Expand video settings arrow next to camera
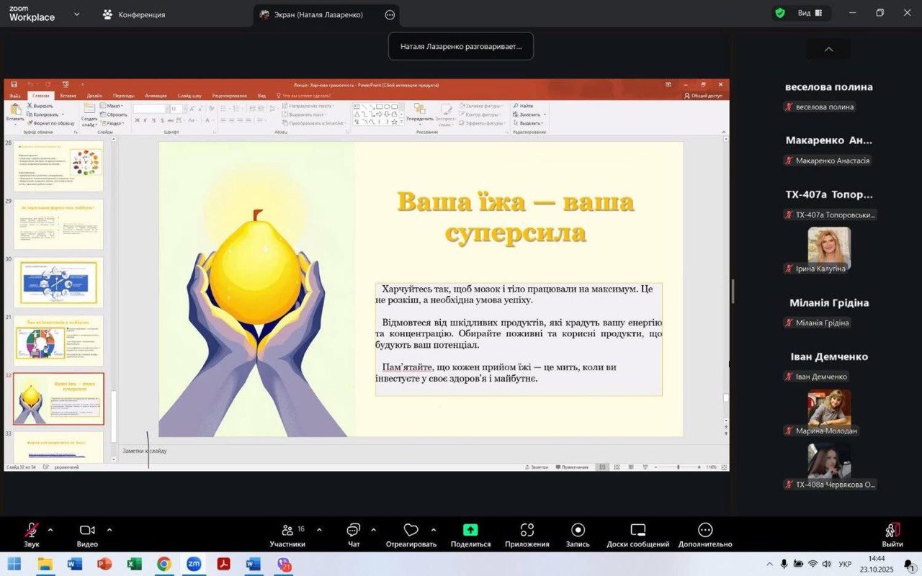Viewport: 922px width, 576px height. [x=109, y=530]
